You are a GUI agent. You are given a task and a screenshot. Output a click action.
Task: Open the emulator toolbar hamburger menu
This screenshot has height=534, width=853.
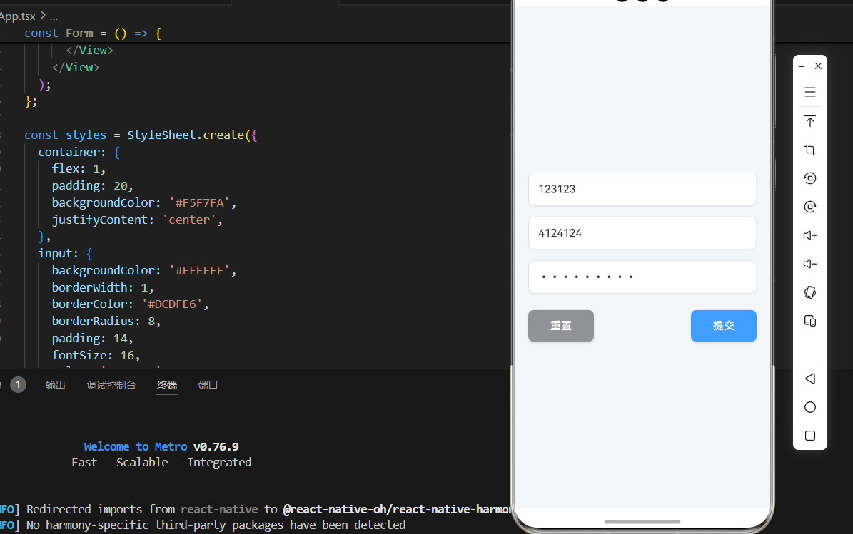tap(810, 92)
